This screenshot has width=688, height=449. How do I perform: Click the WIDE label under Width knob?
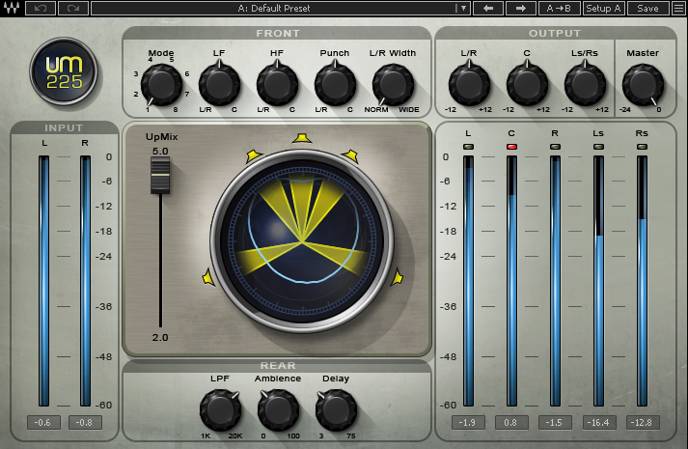(x=409, y=110)
